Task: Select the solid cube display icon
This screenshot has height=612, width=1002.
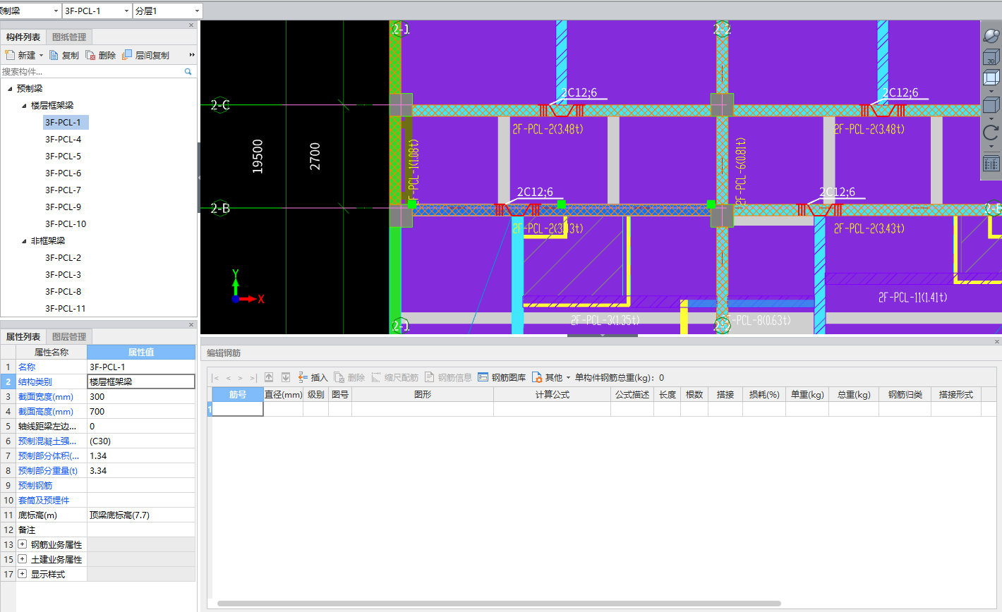Action: tap(991, 105)
